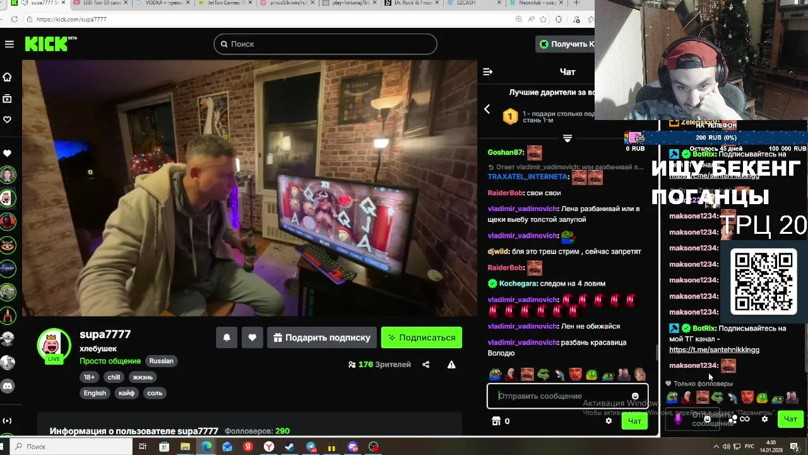The image size is (808, 455).
Task: Click the Получить K button in the header
Action: coord(566,44)
